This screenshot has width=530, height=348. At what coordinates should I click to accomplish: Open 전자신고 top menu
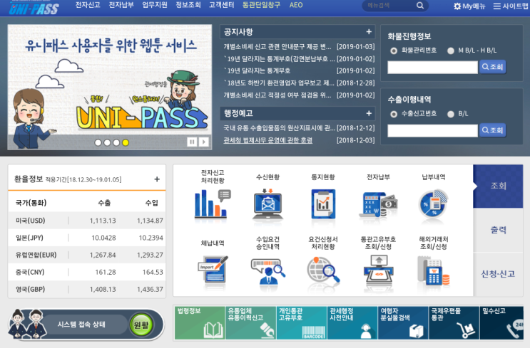88,5
